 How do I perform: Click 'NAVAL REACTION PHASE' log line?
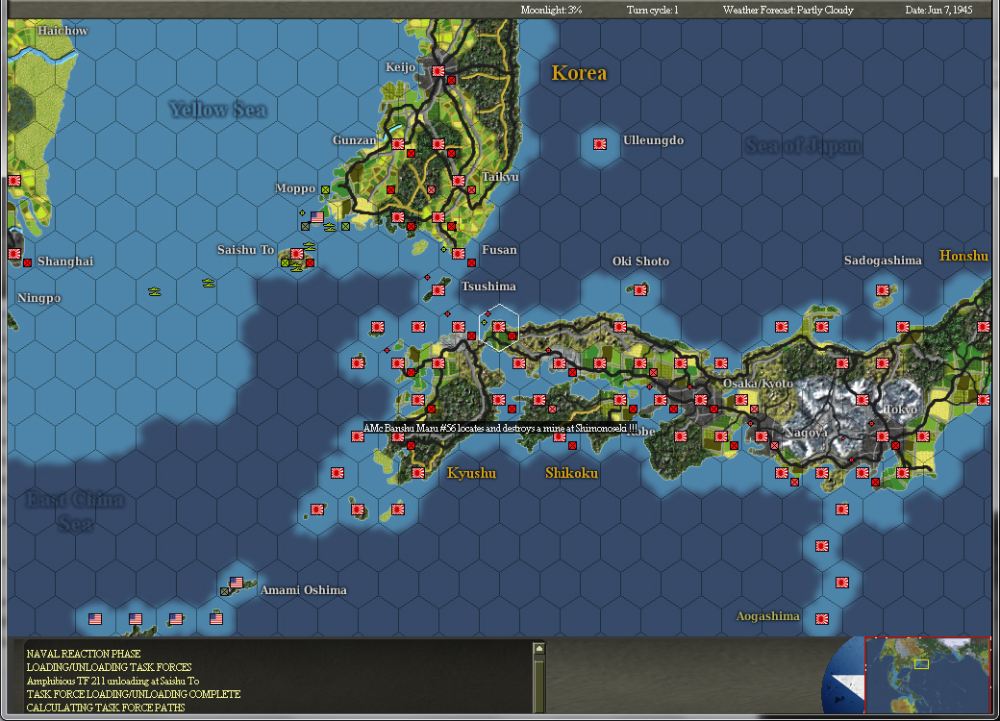point(84,654)
